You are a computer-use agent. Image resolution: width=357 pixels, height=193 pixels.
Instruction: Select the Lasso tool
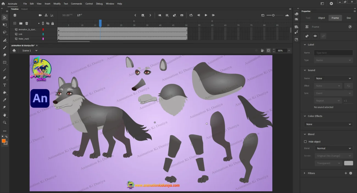pyautogui.click(x=5, y=32)
